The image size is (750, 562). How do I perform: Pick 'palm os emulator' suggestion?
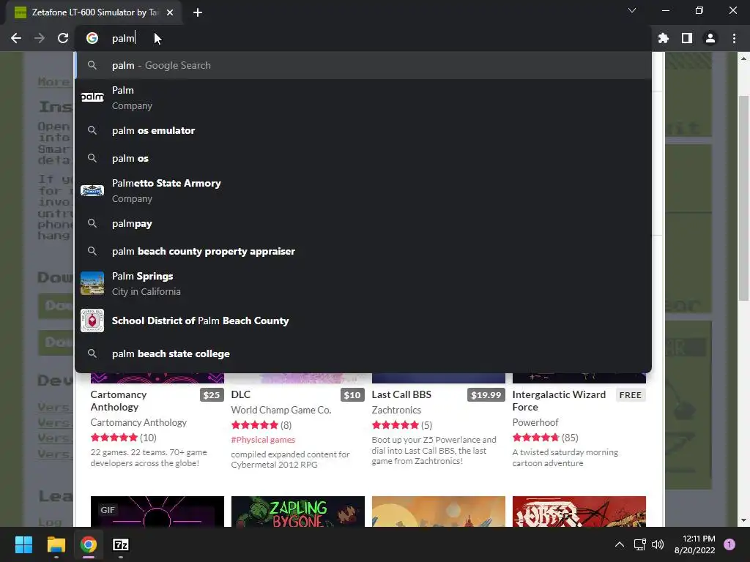pyautogui.click(x=363, y=130)
